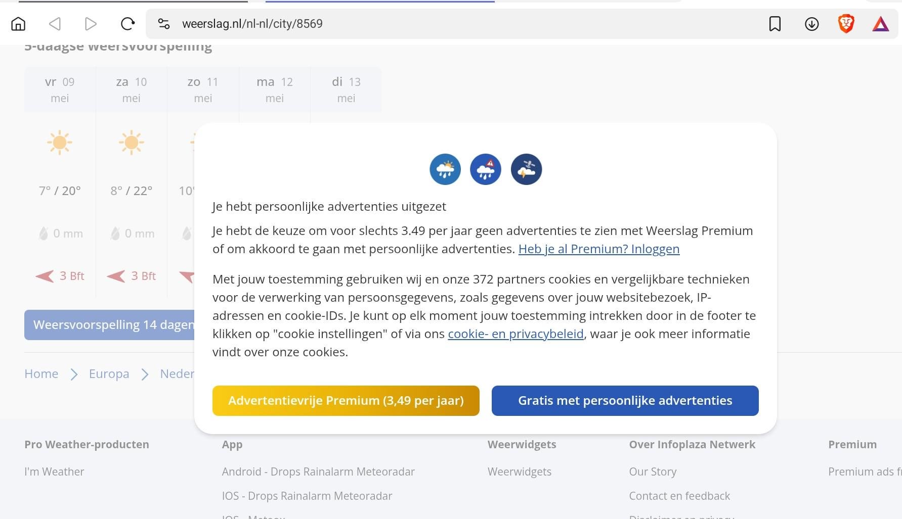Go forward to next page

click(91, 24)
